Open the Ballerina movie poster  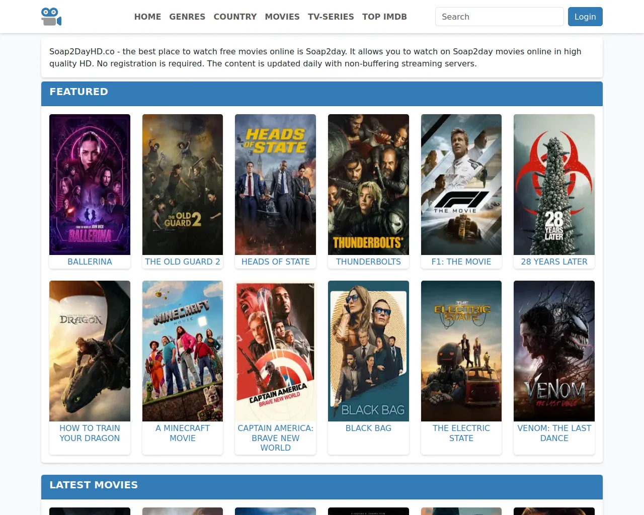[90, 185]
